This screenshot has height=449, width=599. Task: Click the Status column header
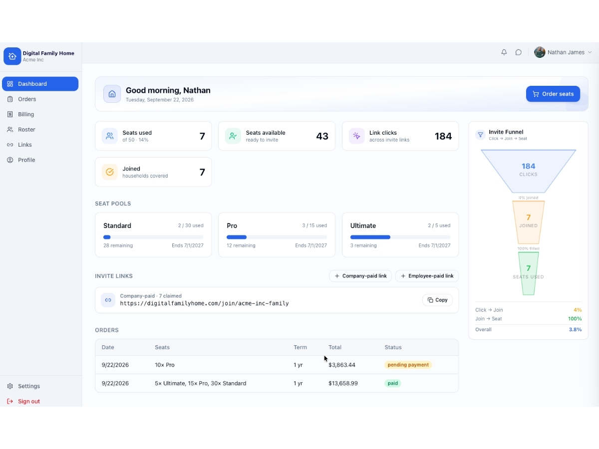click(393, 347)
